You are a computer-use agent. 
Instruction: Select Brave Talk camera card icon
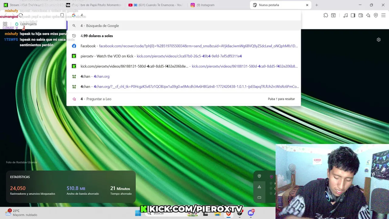click(259, 197)
